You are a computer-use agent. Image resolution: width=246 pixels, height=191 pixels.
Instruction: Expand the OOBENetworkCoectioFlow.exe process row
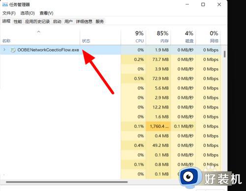[4, 50]
